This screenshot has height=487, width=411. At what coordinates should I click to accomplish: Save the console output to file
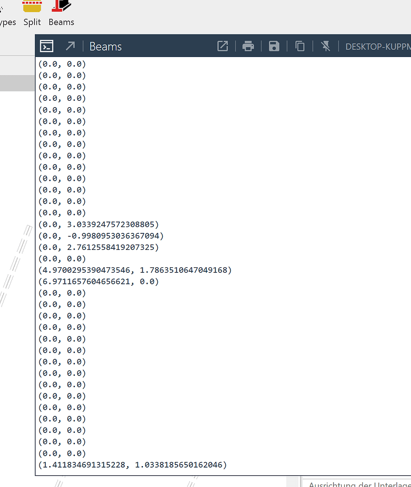[x=274, y=46]
